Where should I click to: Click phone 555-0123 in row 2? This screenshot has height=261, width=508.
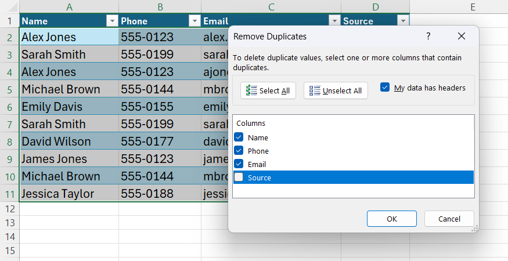point(160,37)
